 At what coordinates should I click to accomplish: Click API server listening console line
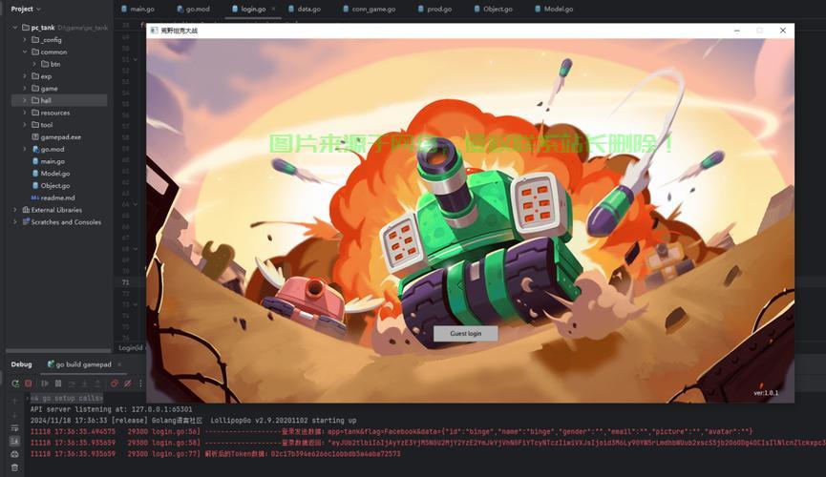pos(111,409)
